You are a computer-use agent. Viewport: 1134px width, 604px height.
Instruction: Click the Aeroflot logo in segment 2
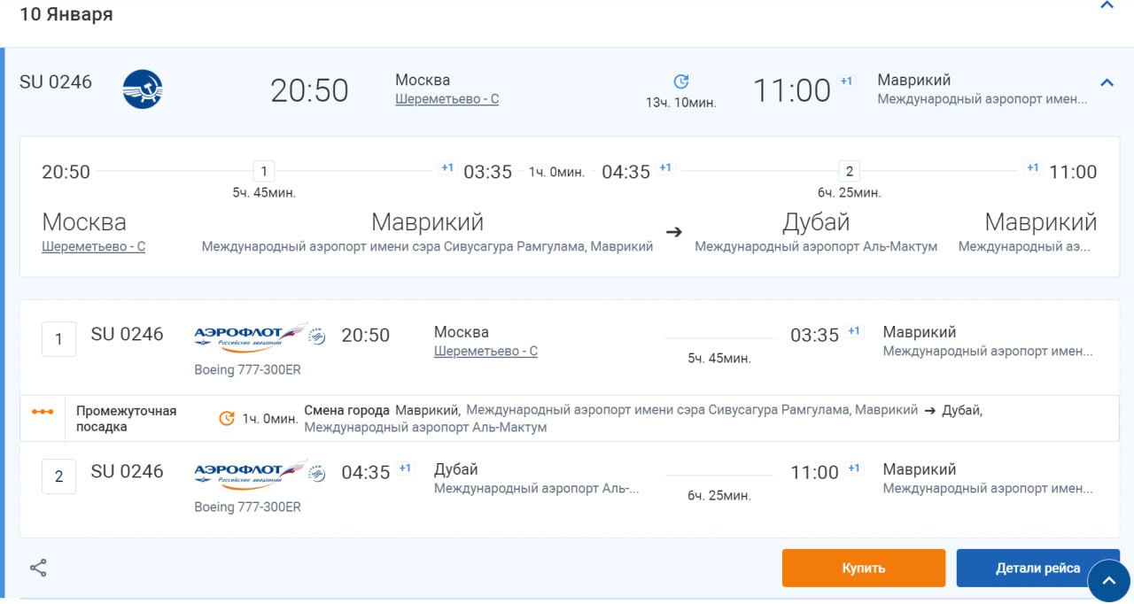251,472
